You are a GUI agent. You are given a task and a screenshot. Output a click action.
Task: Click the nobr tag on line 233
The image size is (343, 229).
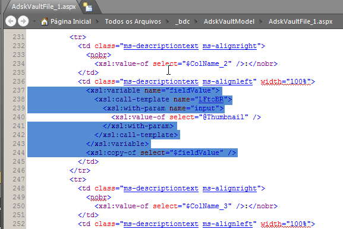point(99,55)
